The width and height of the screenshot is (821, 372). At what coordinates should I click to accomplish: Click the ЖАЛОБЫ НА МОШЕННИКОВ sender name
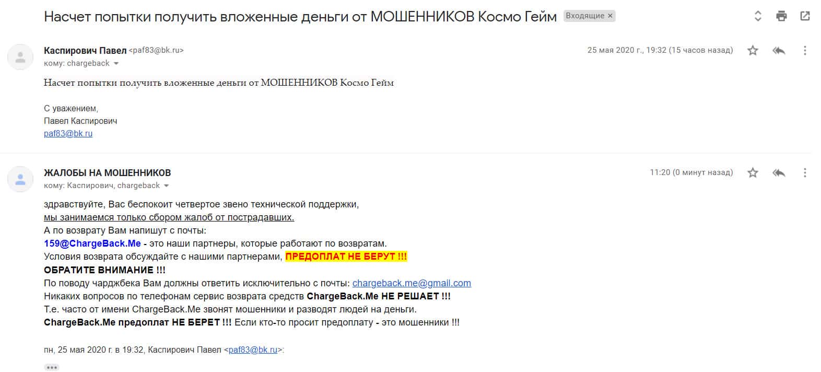107,173
